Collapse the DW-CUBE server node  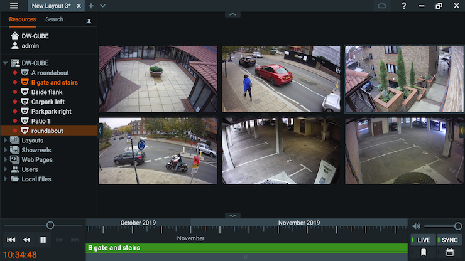click(x=6, y=63)
